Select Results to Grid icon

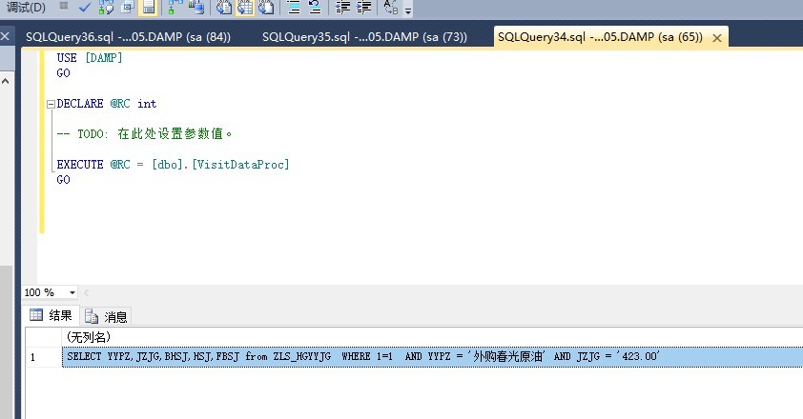tap(245, 8)
